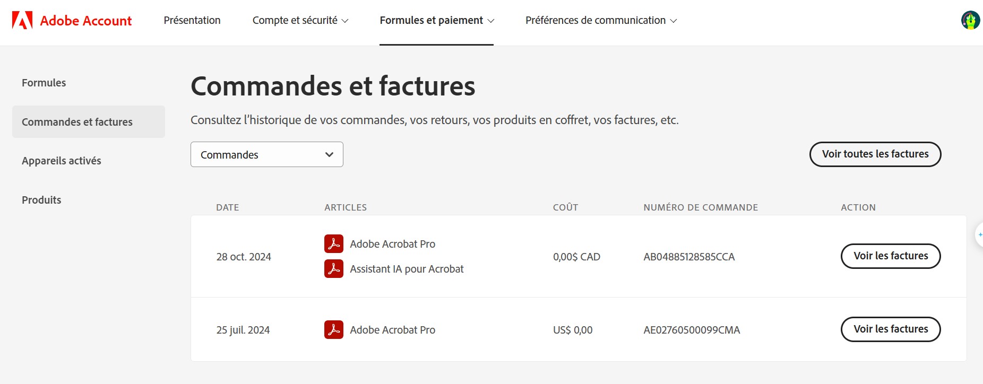The width and height of the screenshot is (983, 384).
Task: Select the Acrobat icon beside Adobe Acrobat Pro
Action: coord(333,243)
